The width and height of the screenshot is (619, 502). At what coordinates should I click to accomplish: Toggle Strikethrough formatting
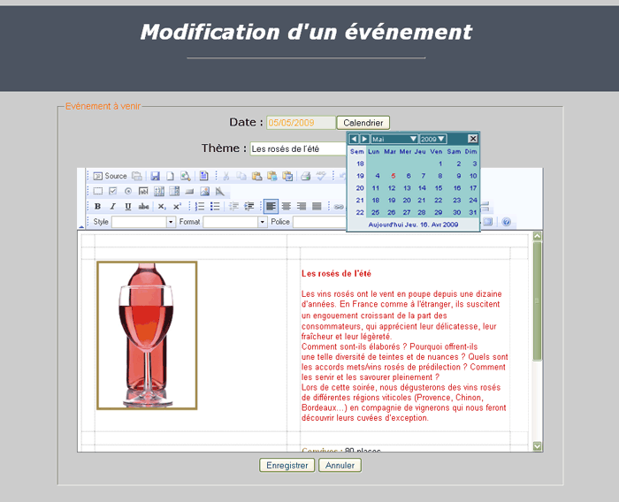click(x=143, y=207)
